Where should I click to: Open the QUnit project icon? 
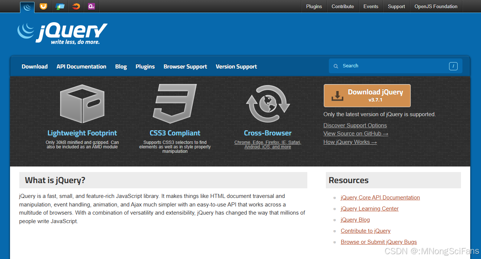91,6
